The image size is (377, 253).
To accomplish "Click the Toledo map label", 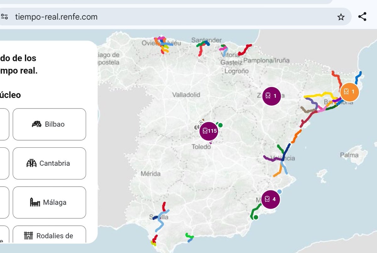I will pyautogui.click(x=201, y=146).
